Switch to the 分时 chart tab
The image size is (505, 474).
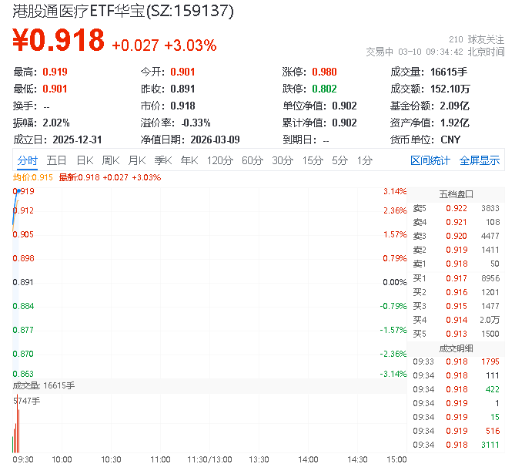click(x=27, y=160)
